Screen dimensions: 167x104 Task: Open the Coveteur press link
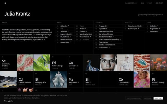(83, 31)
